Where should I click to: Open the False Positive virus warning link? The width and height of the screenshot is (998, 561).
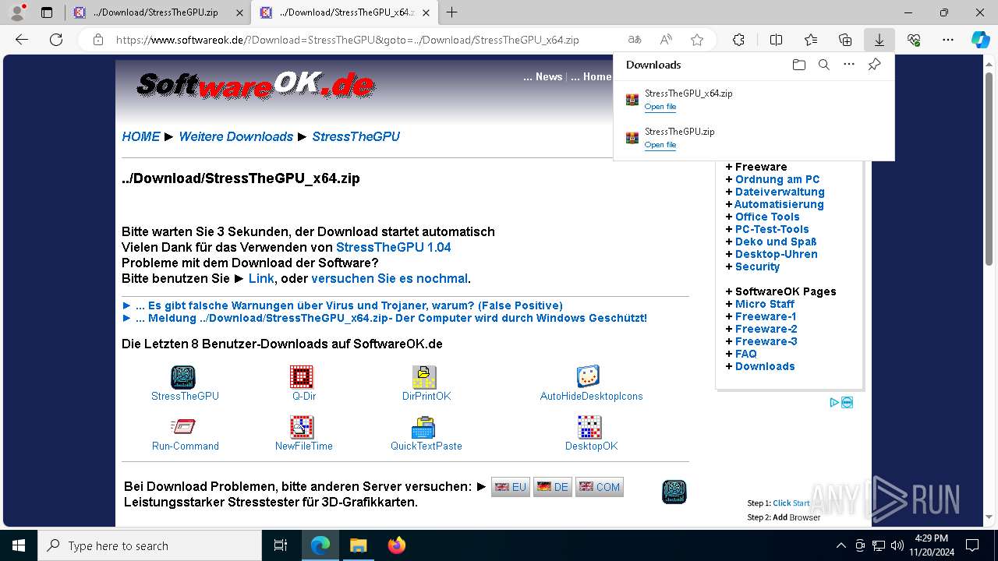click(x=349, y=305)
